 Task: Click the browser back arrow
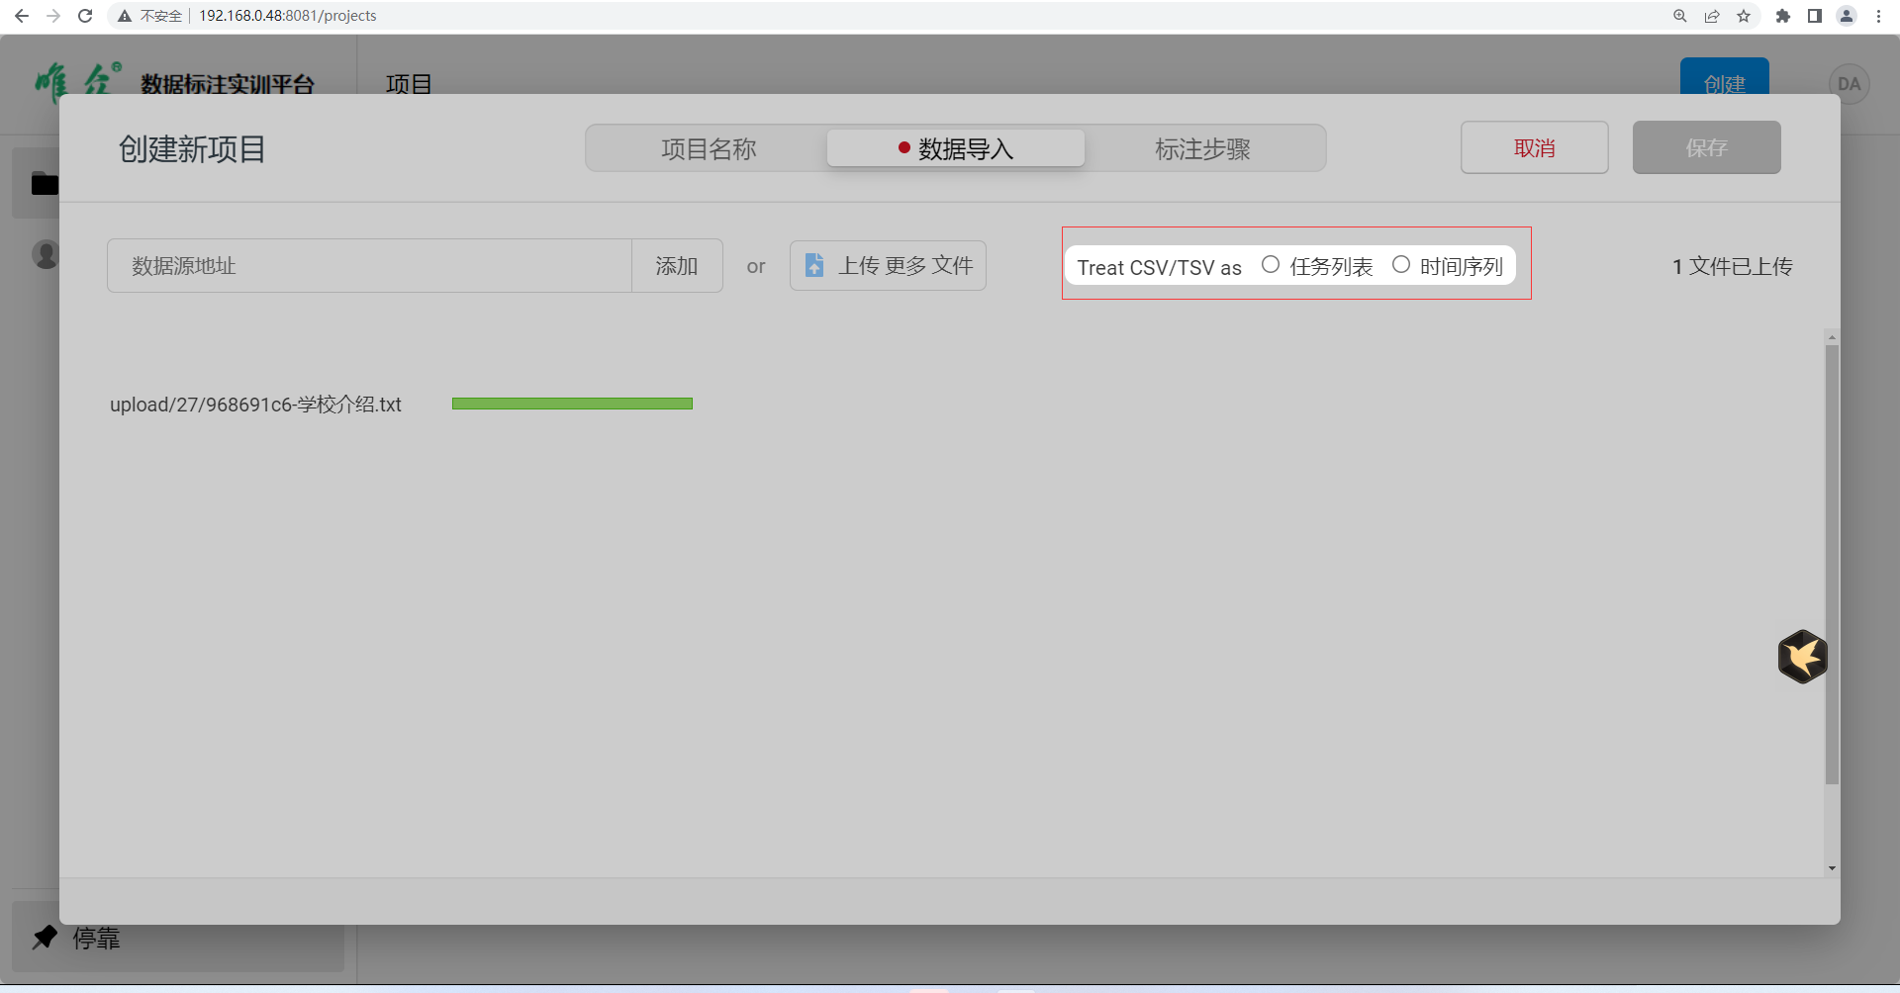click(x=22, y=16)
